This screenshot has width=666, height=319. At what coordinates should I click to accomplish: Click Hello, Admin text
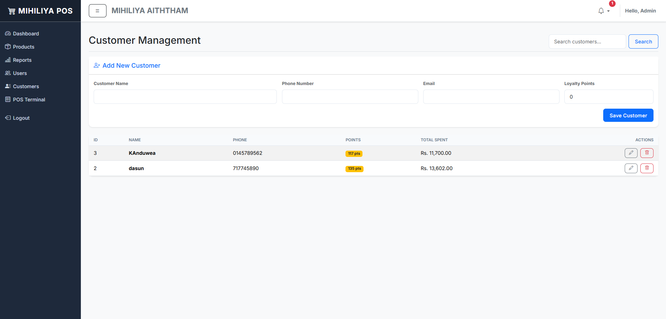click(640, 11)
